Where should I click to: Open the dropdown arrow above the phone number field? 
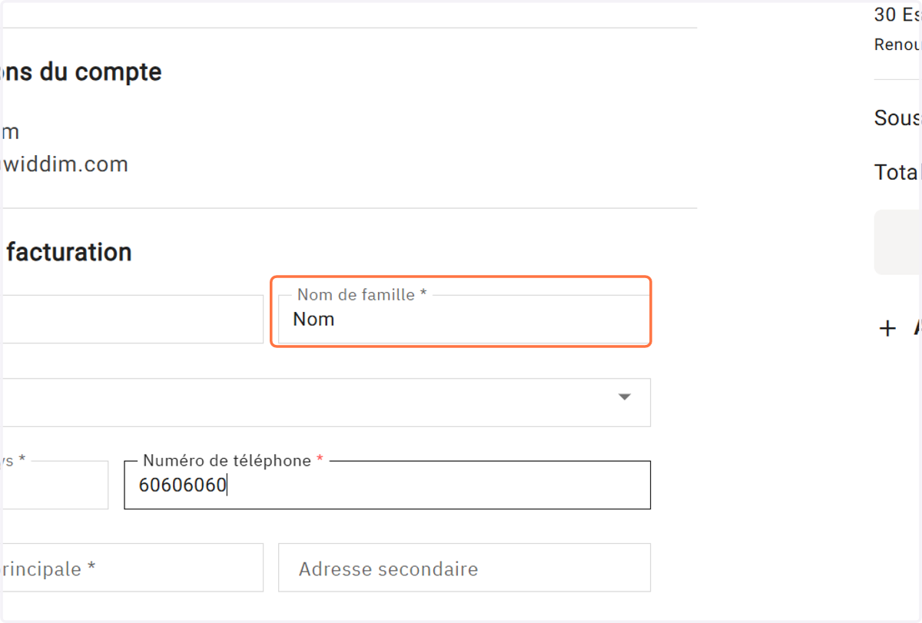[625, 397]
